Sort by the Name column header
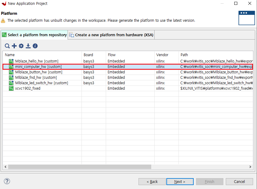 tap(42, 55)
